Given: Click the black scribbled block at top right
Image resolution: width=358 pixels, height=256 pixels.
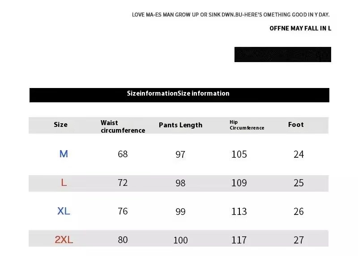Looking at the screenshot, I should click(282, 55).
